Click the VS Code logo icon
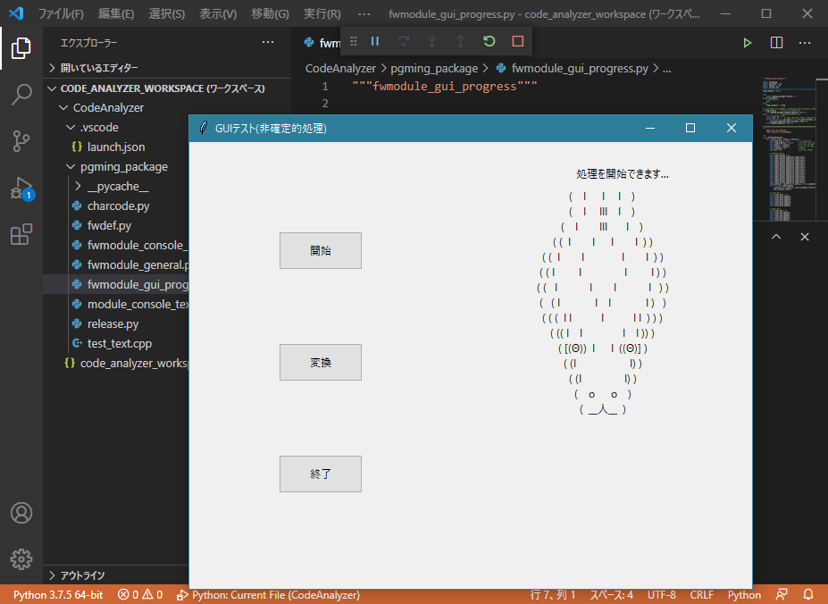This screenshot has height=604, width=828. tap(16, 13)
